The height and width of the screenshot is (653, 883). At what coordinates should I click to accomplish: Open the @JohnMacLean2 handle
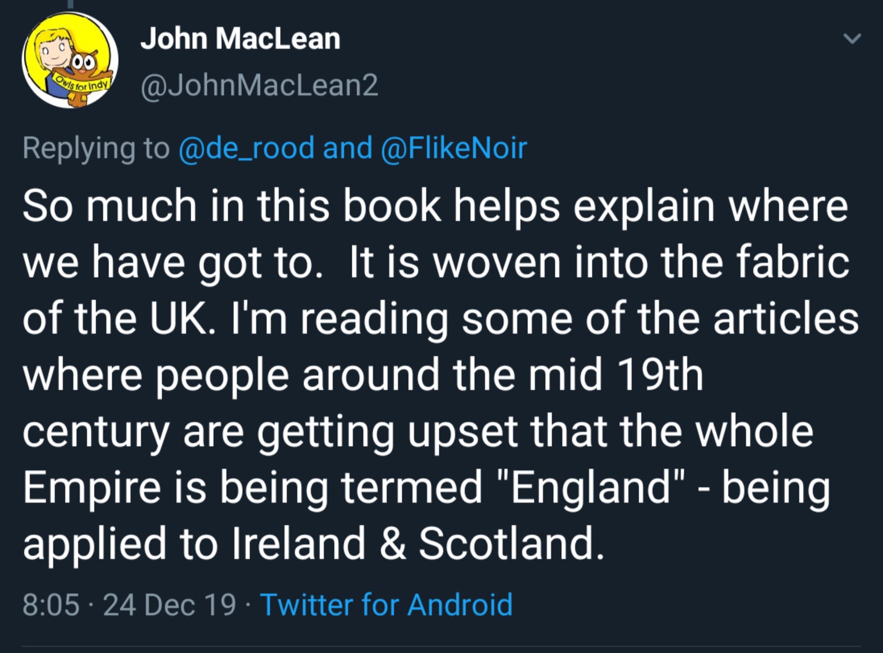pyautogui.click(x=259, y=85)
